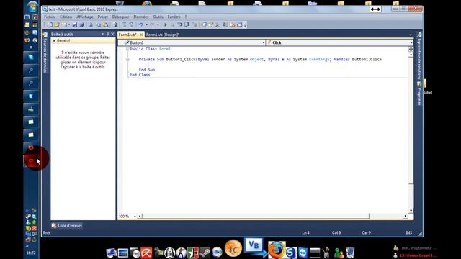The image size is (461, 259).
Task: Click the Paste toolbar icon
Action: 106,25
